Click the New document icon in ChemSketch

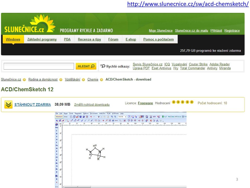tap(71, 117)
